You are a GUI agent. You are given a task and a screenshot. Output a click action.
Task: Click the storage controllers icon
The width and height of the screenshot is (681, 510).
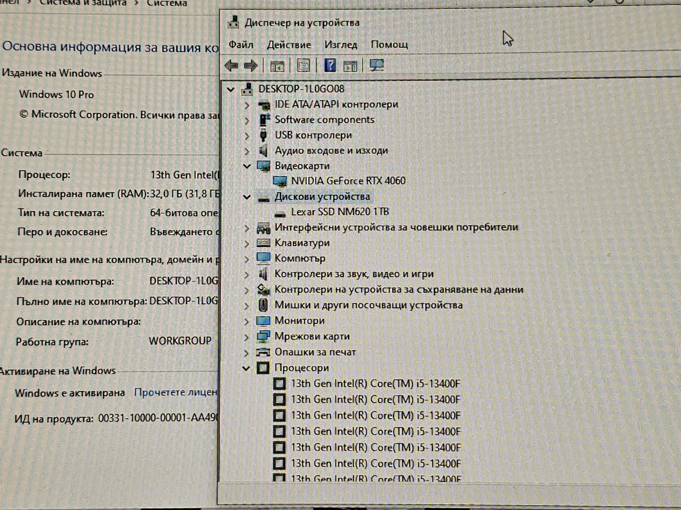263,289
